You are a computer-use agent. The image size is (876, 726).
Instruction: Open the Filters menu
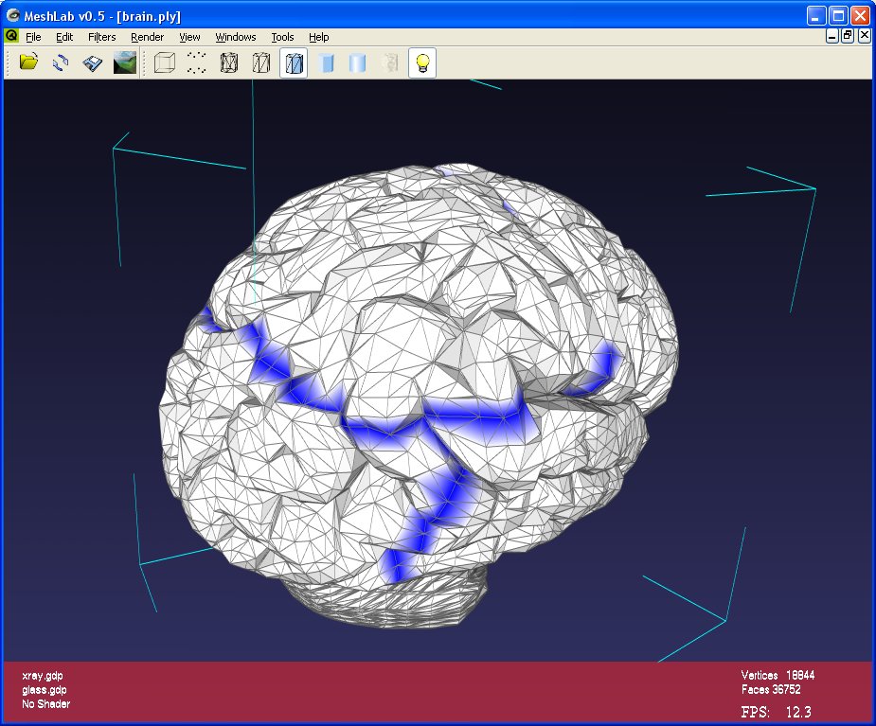coord(101,37)
